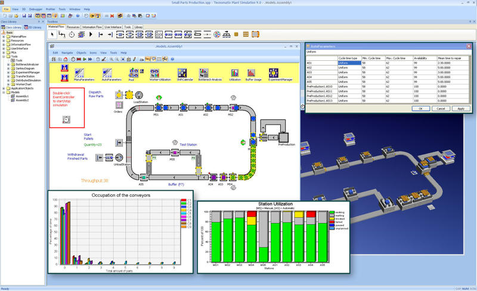Open the Bottleneck-Analysis icon

[204, 73]
